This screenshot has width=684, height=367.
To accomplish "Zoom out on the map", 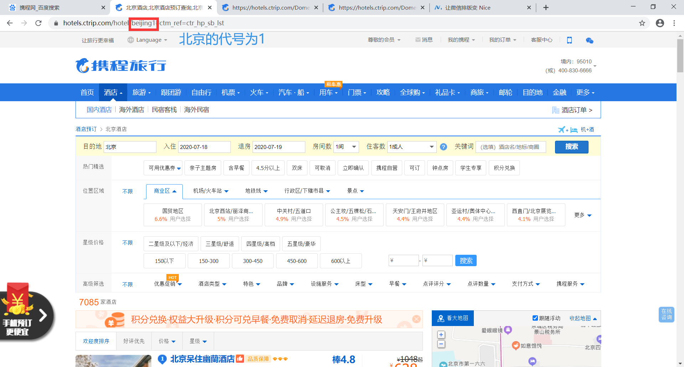I will (441, 344).
